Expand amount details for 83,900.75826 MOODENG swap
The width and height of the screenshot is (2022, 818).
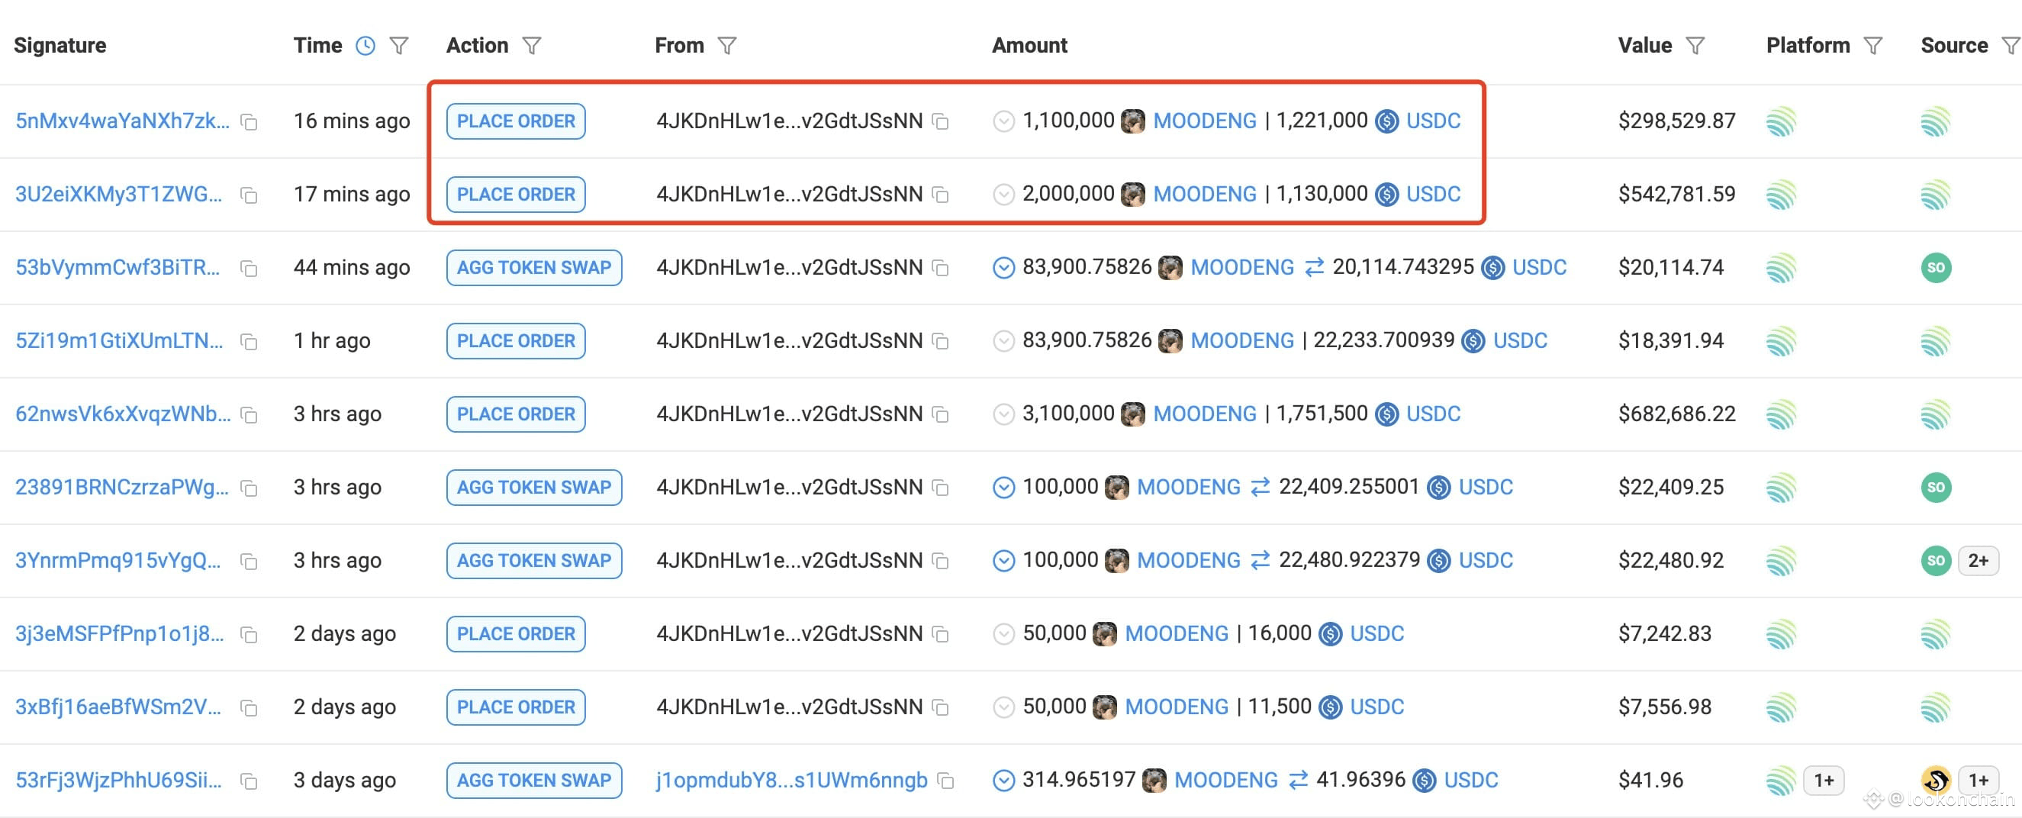click(1004, 268)
